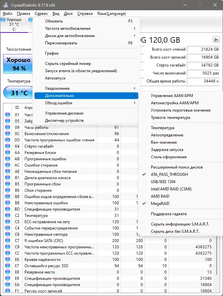The image size is (223, 296).
Task: Open the Вид menu
Action: coord(56,14)
